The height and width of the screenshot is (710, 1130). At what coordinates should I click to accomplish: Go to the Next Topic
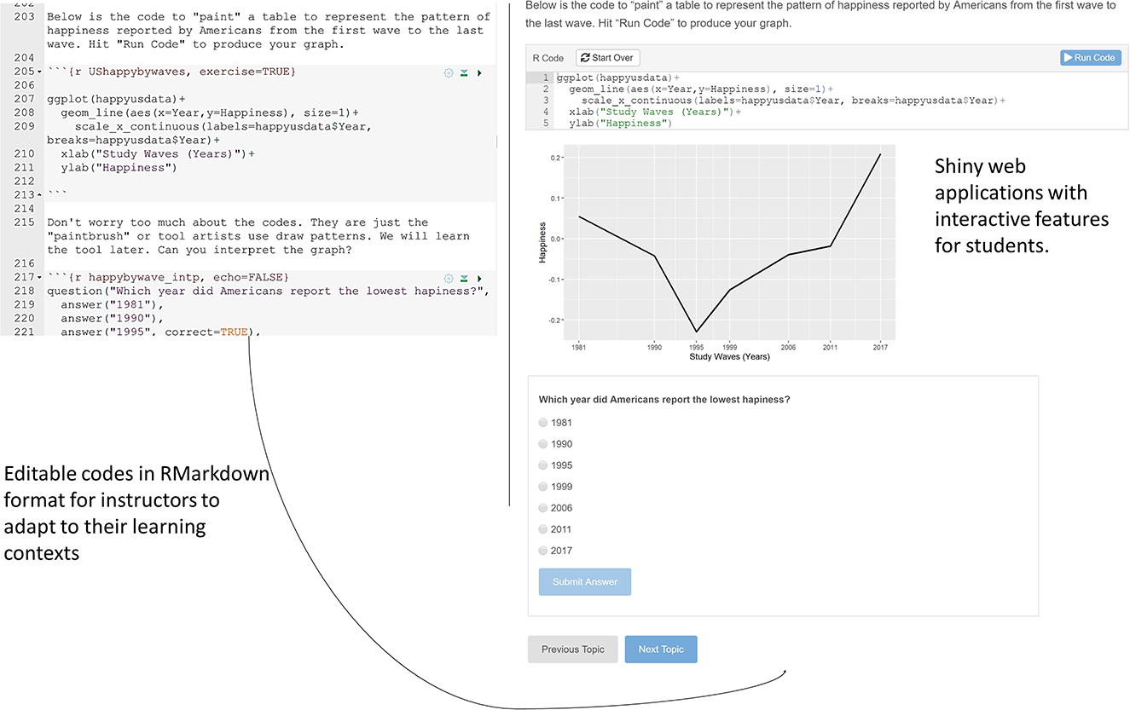[661, 649]
